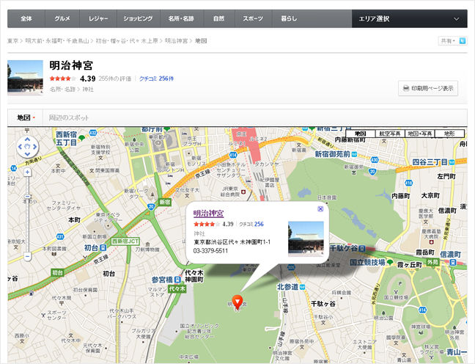The image size is (475, 364).
Task: Click the 新宿御苑前 station icon on map
Action: coord(354,154)
